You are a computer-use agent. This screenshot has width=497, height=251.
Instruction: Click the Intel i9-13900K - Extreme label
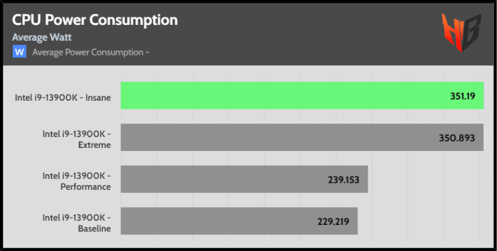click(x=76, y=139)
